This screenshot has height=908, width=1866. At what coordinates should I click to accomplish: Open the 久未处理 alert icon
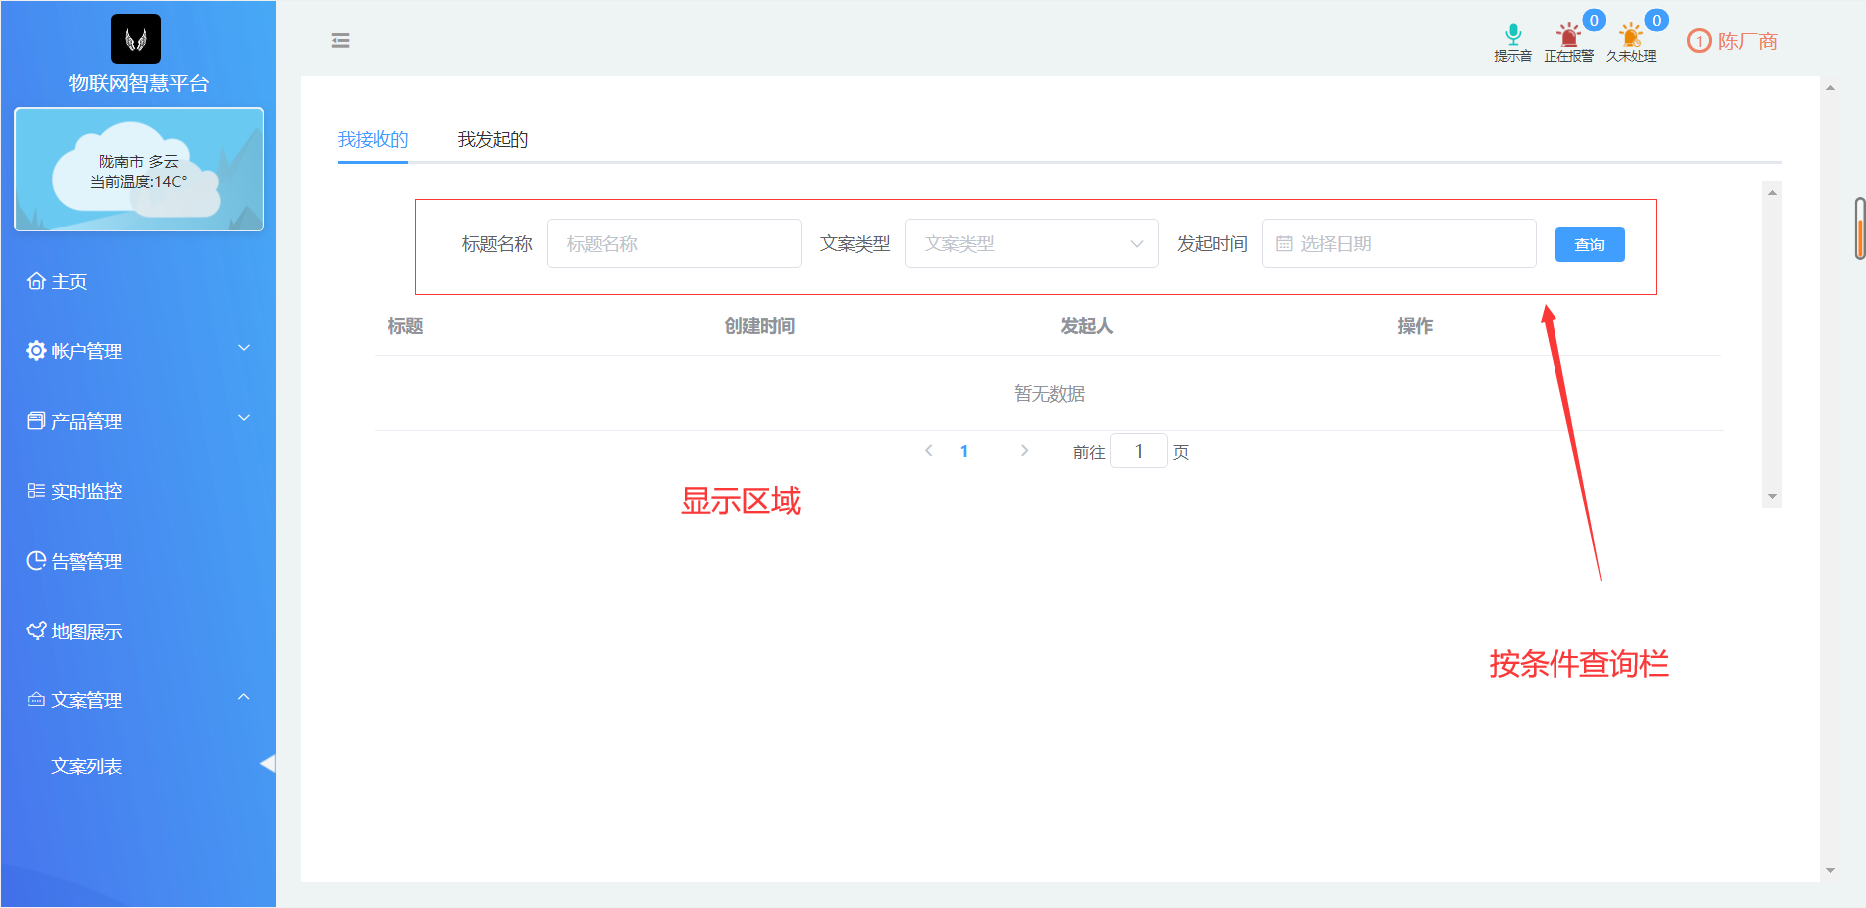[1630, 36]
